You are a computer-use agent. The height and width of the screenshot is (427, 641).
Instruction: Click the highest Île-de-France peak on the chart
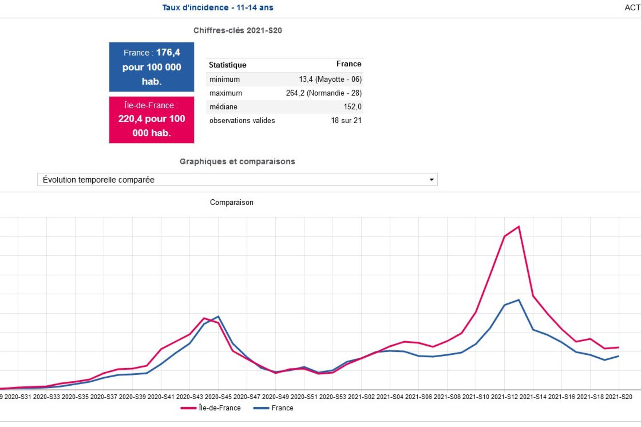click(x=519, y=226)
